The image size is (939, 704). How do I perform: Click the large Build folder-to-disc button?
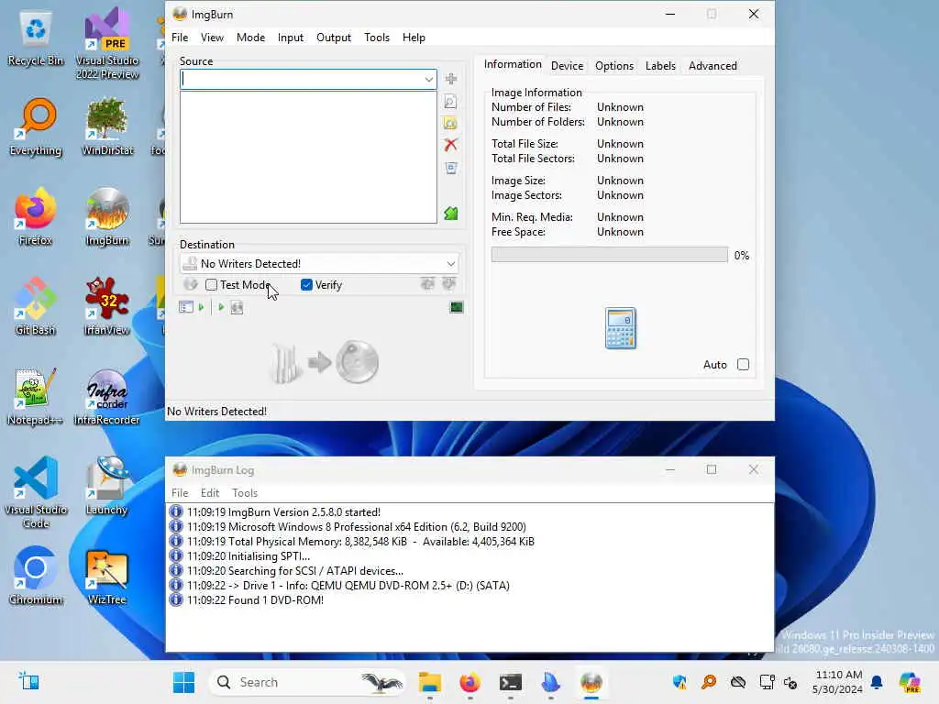pos(325,362)
